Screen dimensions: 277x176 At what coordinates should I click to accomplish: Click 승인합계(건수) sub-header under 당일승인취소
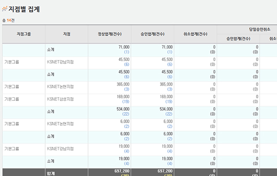click(x=239, y=38)
